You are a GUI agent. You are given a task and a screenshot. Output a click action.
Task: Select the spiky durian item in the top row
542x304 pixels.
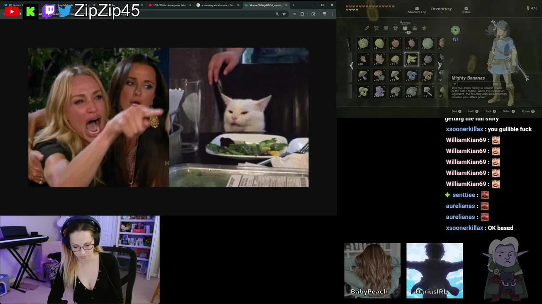[x=363, y=43]
